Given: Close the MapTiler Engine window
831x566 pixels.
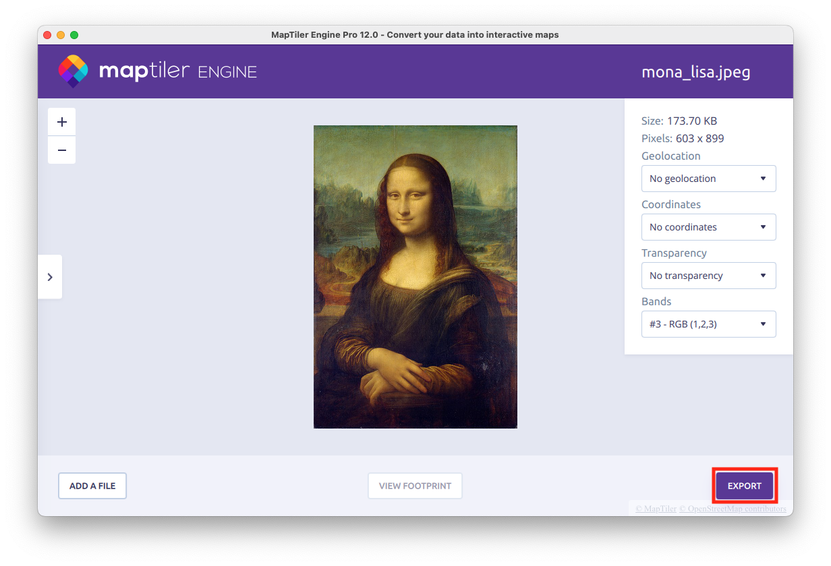Looking at the screenshot, I should tap(47, 35).
